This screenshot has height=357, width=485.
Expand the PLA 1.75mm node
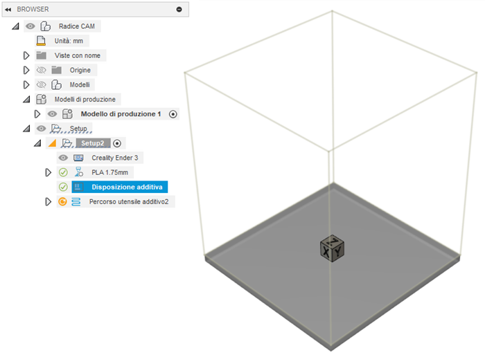48,172
